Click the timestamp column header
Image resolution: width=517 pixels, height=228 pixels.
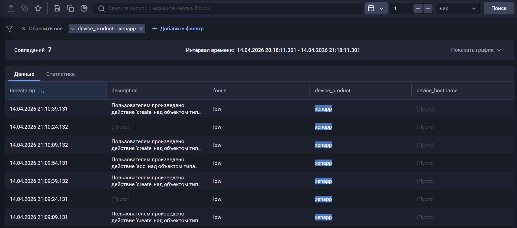coord(56,91)
